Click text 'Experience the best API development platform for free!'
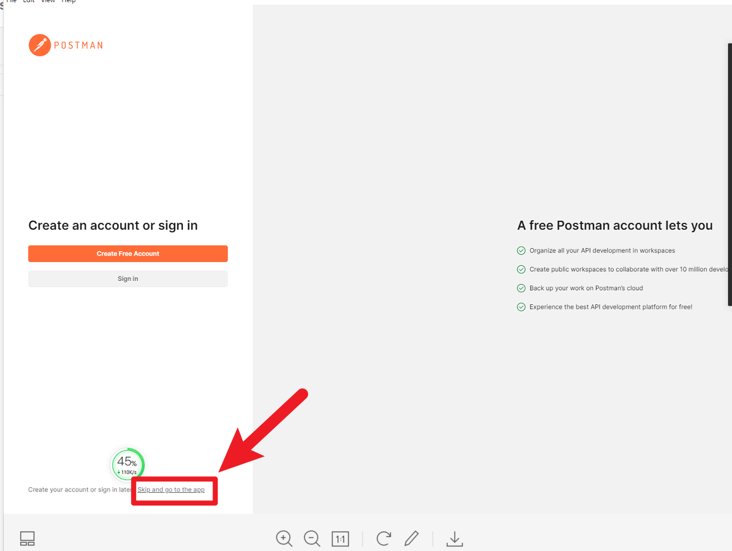This screenshot has height=551, width=732. pos(611,307)
